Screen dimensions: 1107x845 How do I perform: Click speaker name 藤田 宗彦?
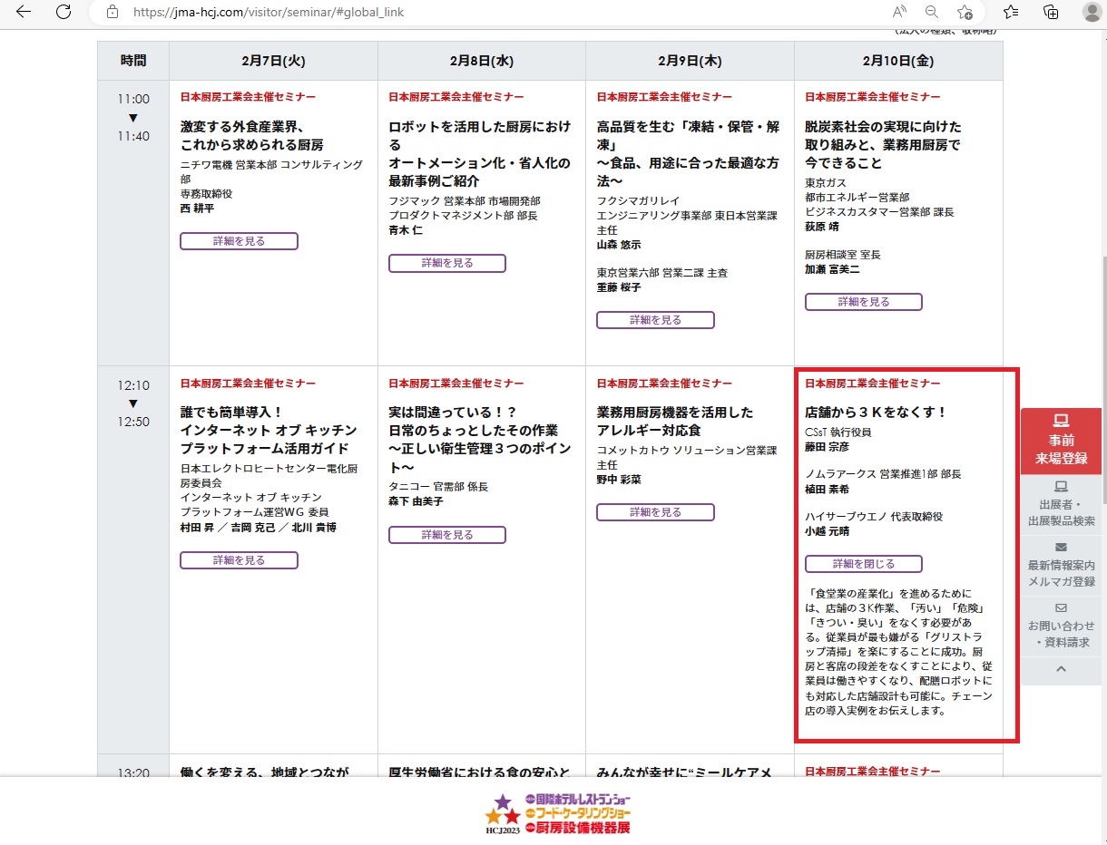(827, 447)
